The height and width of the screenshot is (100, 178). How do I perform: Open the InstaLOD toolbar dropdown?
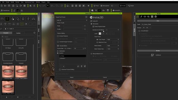point(117,11)
